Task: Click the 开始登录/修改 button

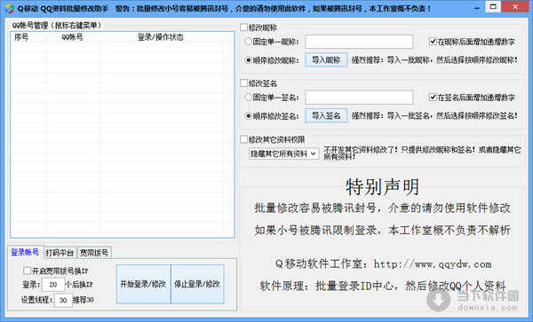Action: (143, 284)
